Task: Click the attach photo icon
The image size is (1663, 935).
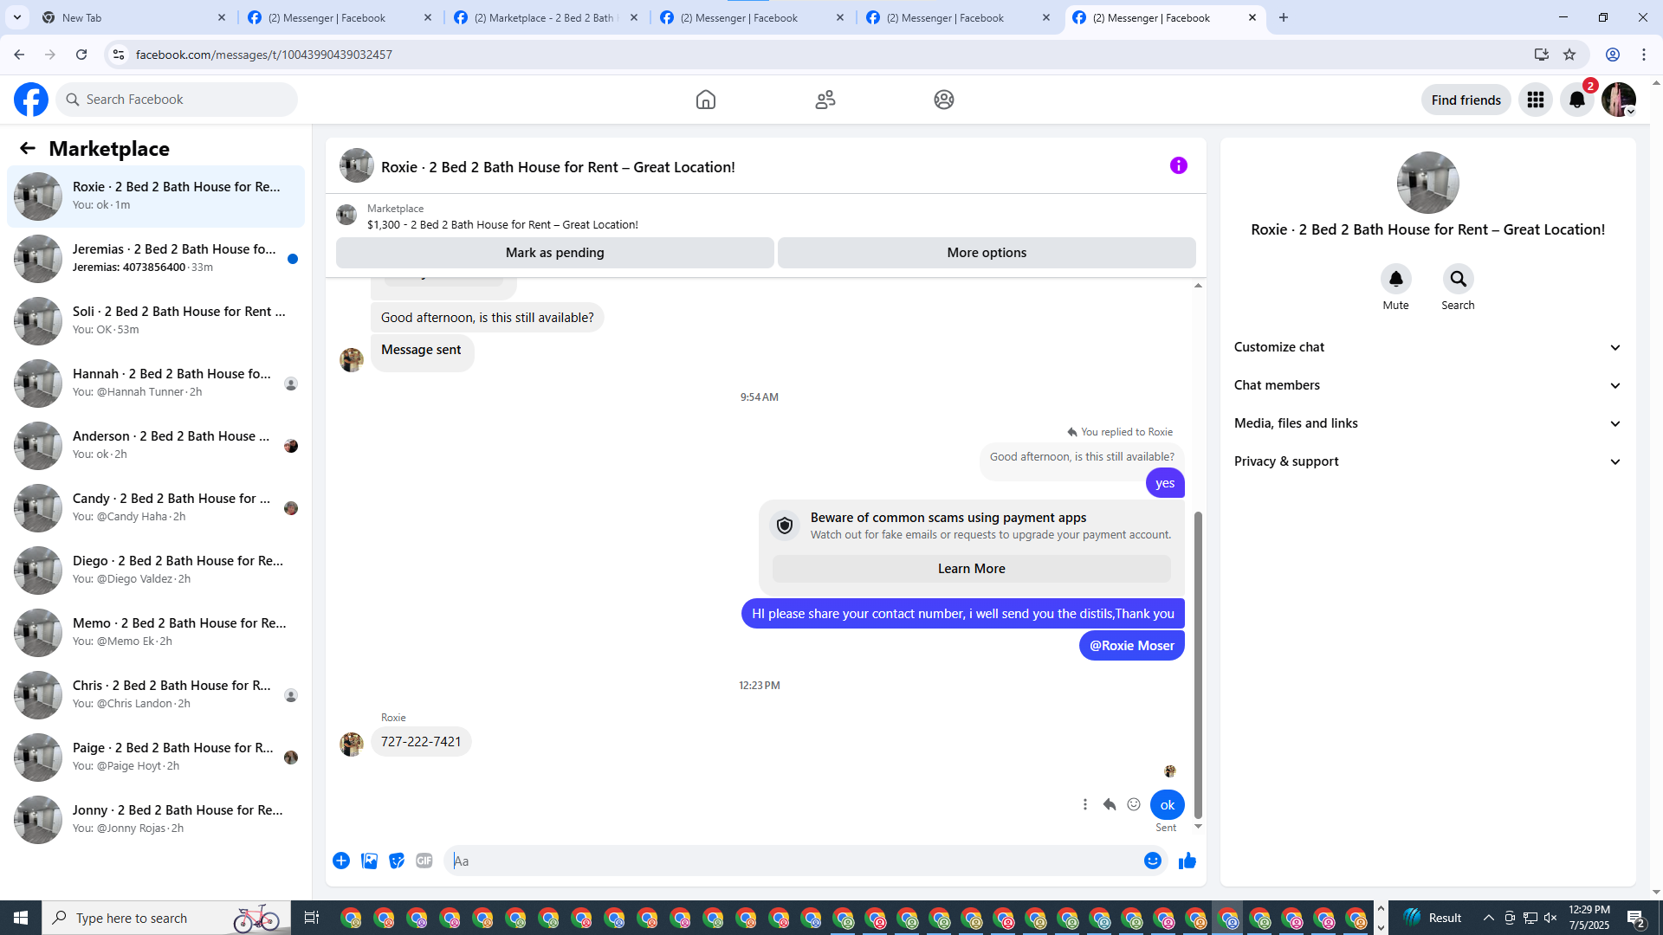Action: point(369,861)
